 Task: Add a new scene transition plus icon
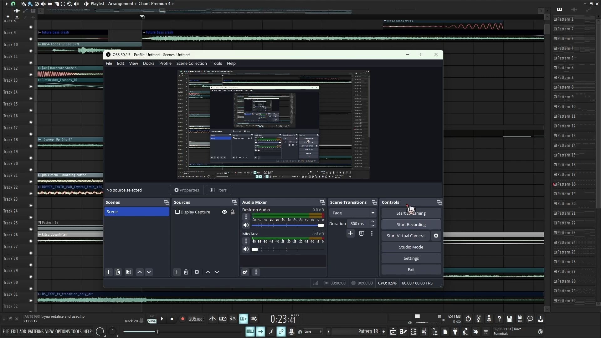click(x=351, y=233)
